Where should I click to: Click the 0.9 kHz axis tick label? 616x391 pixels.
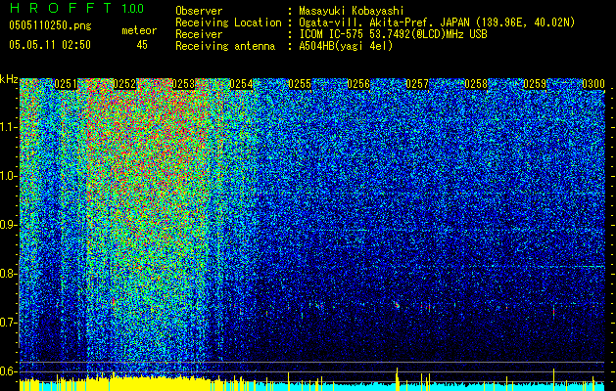click(8, 225)
